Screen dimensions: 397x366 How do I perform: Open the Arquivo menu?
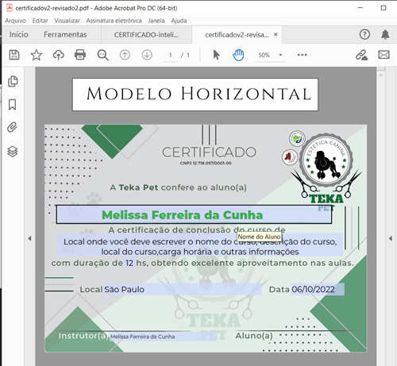(x=16, y=21)
